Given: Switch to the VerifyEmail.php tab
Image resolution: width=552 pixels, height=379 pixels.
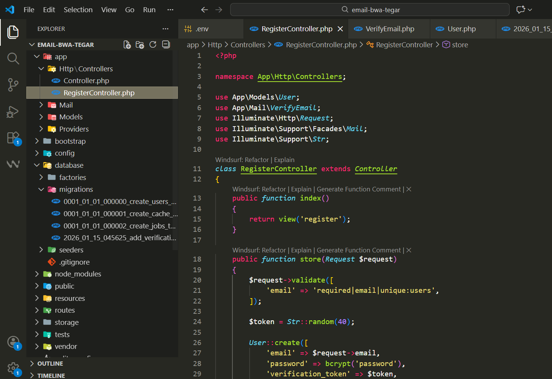Looking at the screenshot, I should click(x=389, y=29).
